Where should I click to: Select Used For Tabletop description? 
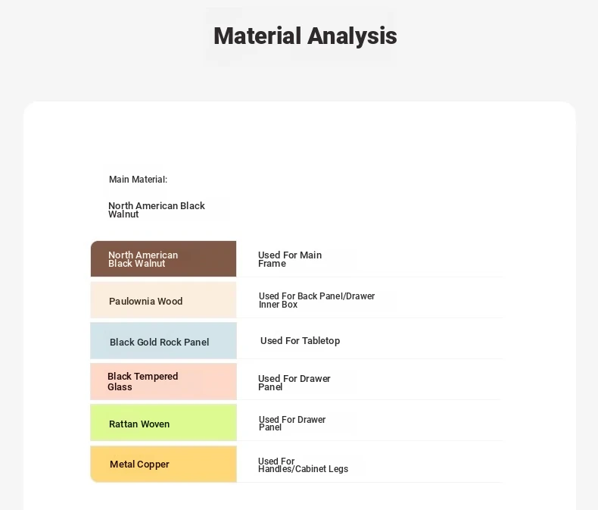point(301,340)
